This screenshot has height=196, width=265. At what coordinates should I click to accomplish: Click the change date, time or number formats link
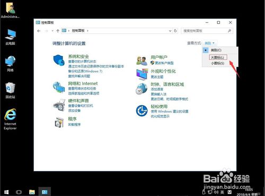pos(170,99)
